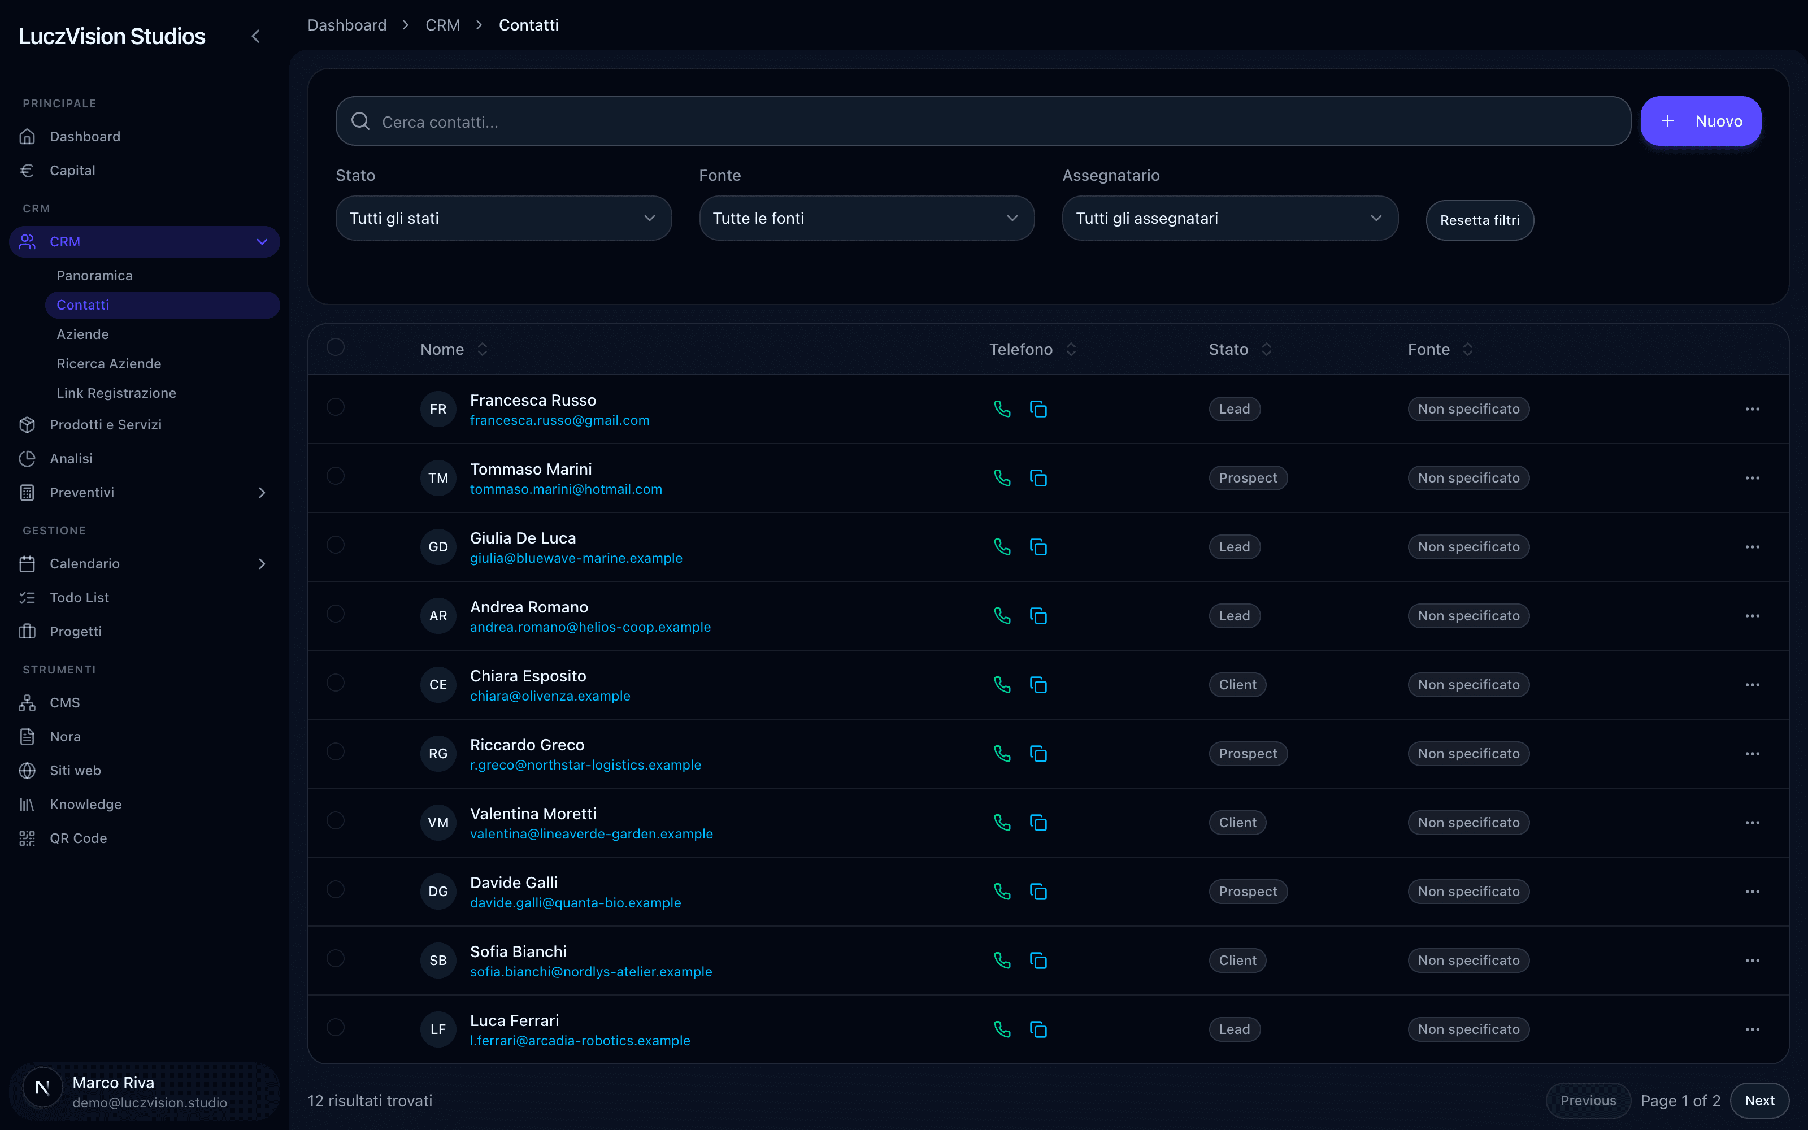Go to Next page of results
1808x1130 pixels.
[1759, 1100]
